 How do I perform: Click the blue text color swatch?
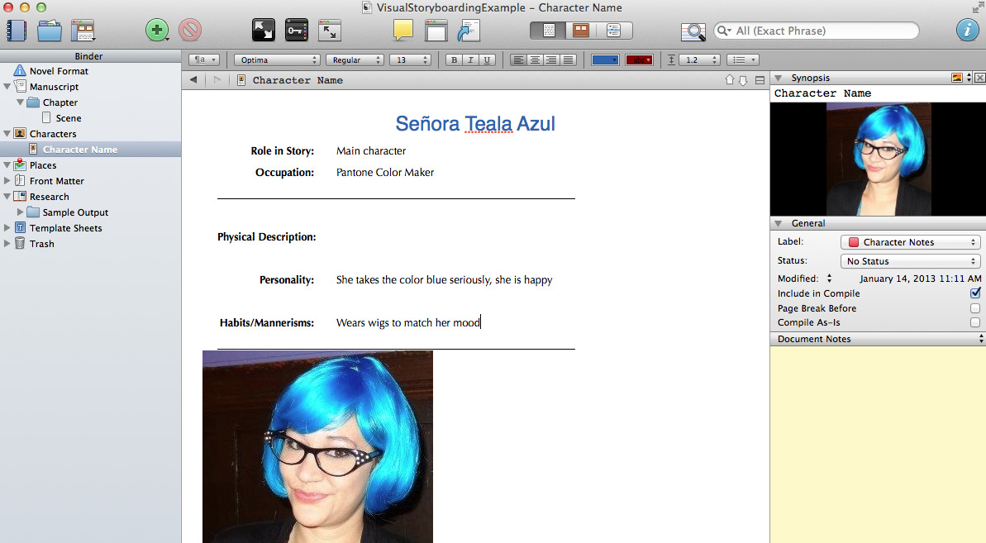(605, 60)
